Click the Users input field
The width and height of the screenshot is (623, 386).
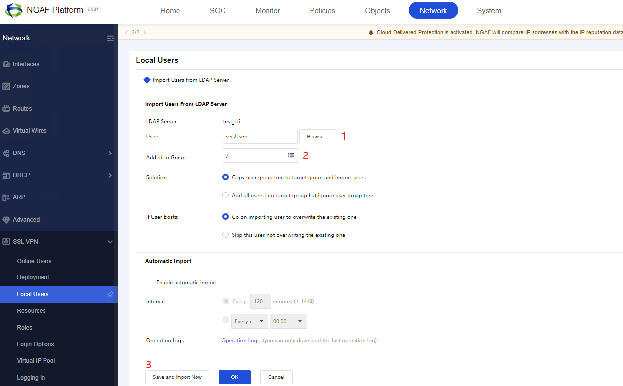pyautogui.click(x=260, y=136)
